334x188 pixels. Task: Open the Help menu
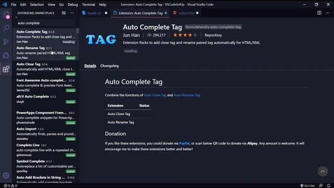pos(102,5)
